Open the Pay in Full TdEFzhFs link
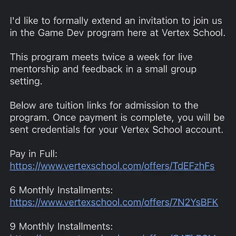The height and width of the screenshot is (236, 236). (112, 166)
